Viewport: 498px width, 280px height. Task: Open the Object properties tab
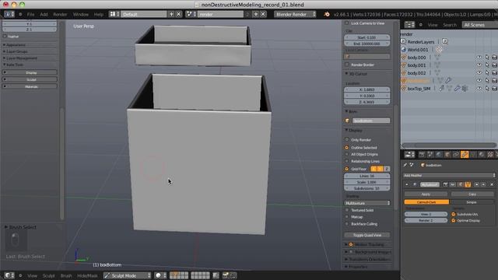(x=447, y=155)
